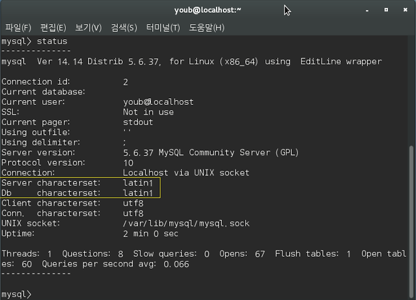
Task: Click the Server characterset latin1 value
Action: [x=138, y=183]
